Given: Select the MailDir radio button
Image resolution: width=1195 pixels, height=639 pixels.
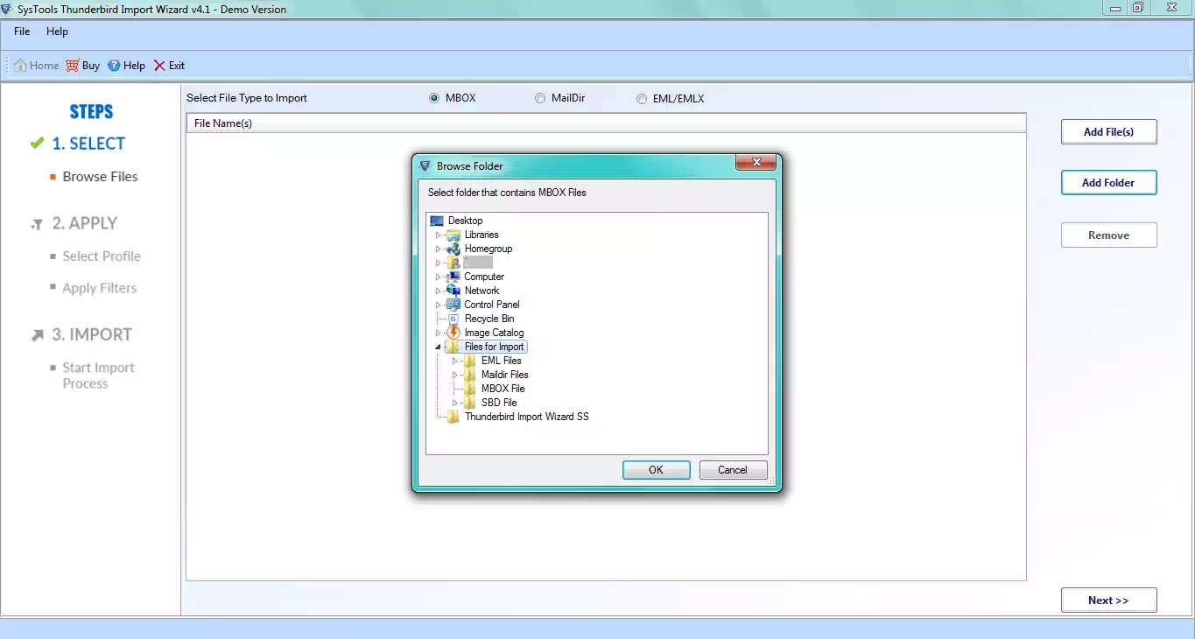Looking at the screenshot, I should [540, 98].
